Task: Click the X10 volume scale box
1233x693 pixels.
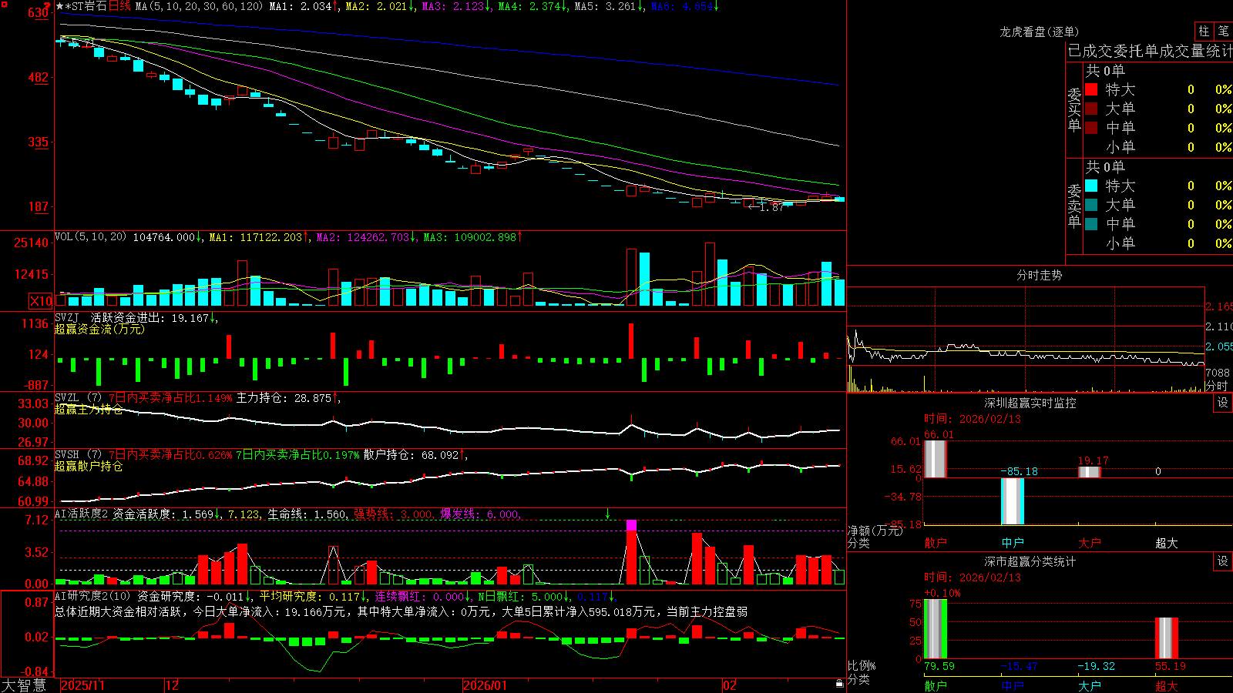Action: click(41, 301)
